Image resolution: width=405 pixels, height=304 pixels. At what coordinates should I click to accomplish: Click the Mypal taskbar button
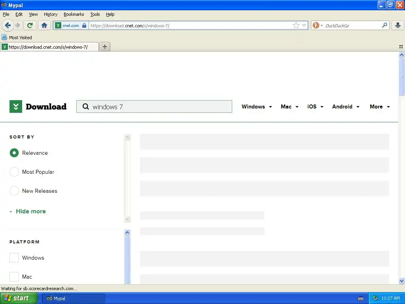pyautogui.click(x=73, y=298)
